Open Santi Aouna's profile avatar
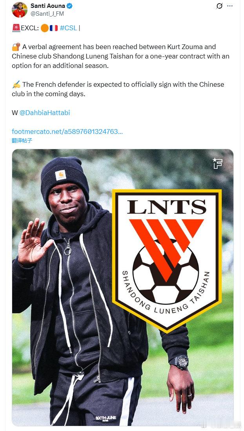 20,10
